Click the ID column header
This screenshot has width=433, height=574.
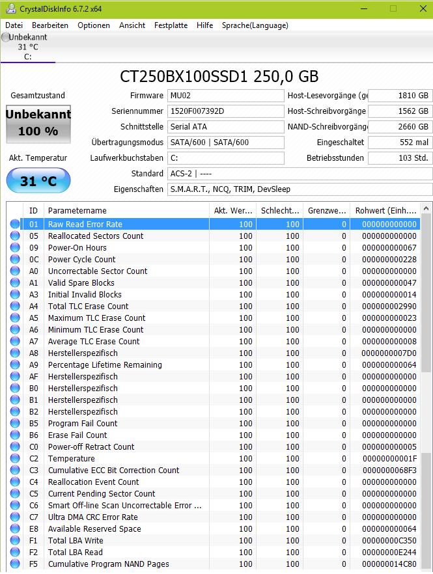pyautogui.click(x=33, y=210)
